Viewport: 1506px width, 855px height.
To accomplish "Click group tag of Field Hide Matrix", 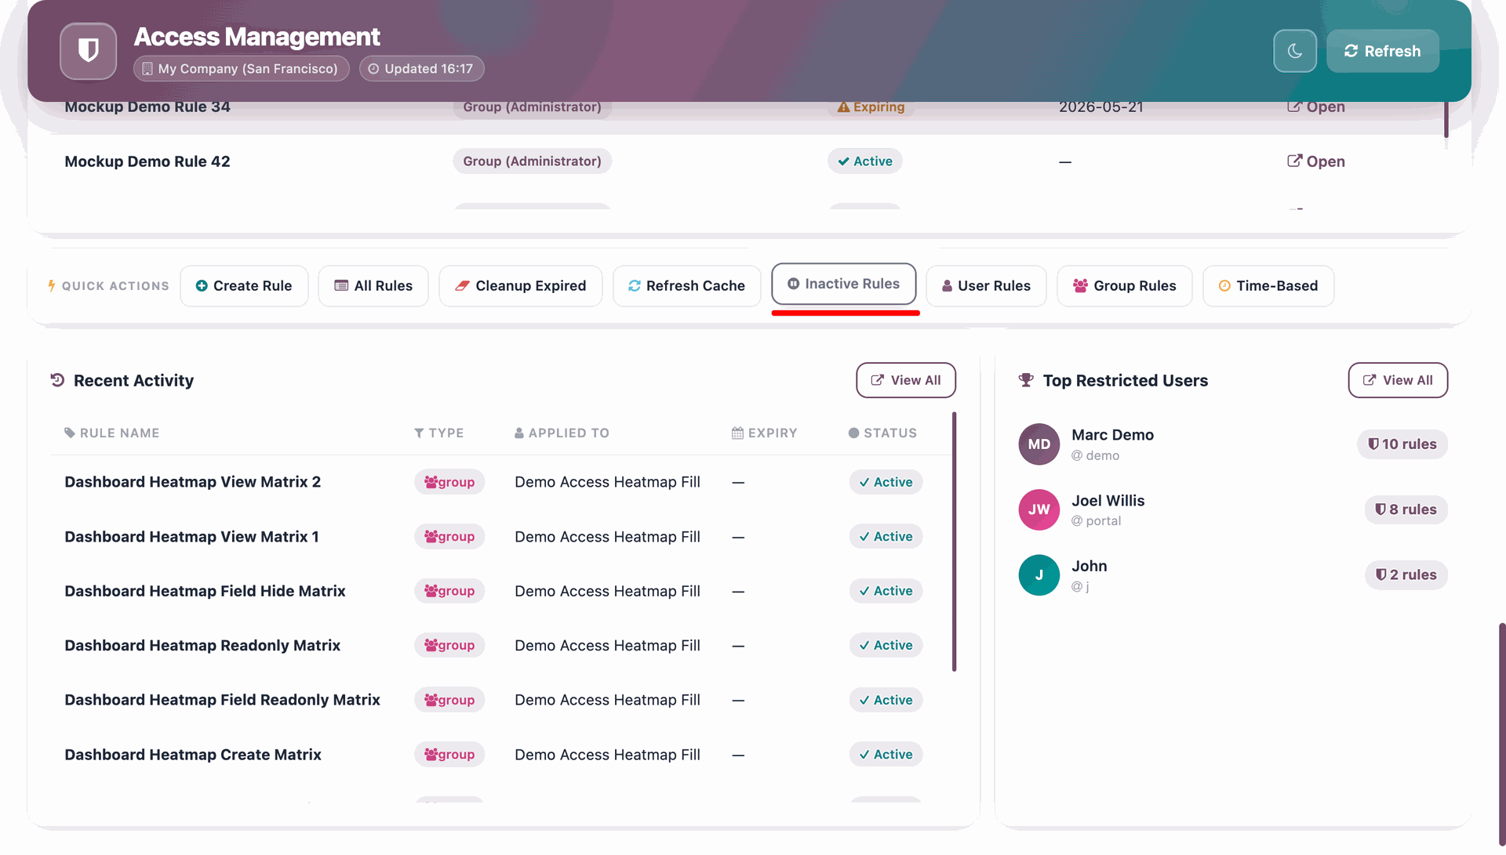I will pyautogui.click(x=449, y=591).
